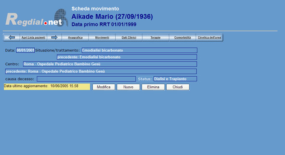Open the Movimenti section

coord(102,37)
